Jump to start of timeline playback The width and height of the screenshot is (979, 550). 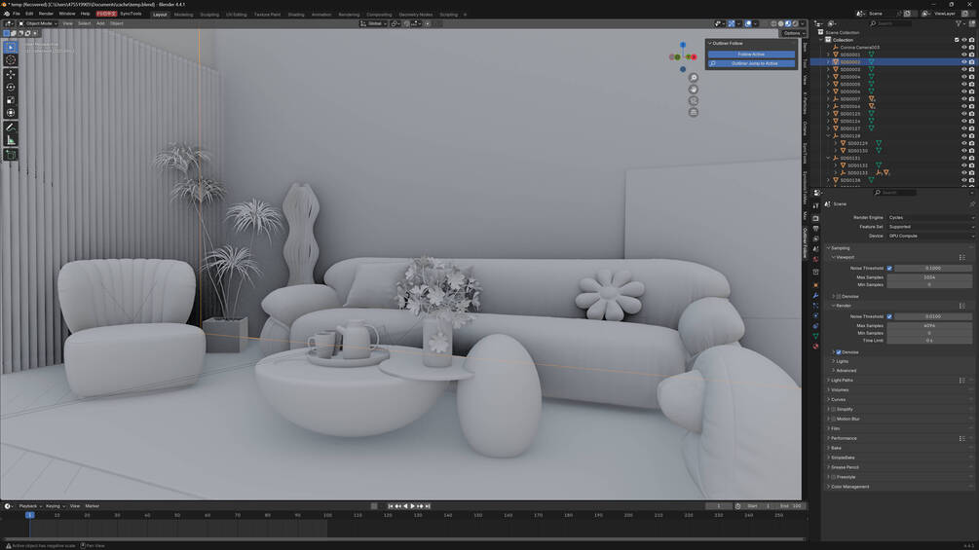[391, 506]
